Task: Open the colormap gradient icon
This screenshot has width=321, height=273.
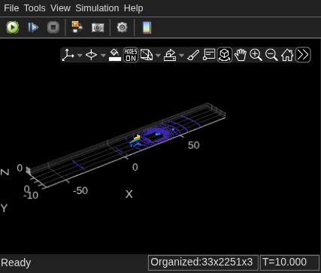Action: pos(147,27)
